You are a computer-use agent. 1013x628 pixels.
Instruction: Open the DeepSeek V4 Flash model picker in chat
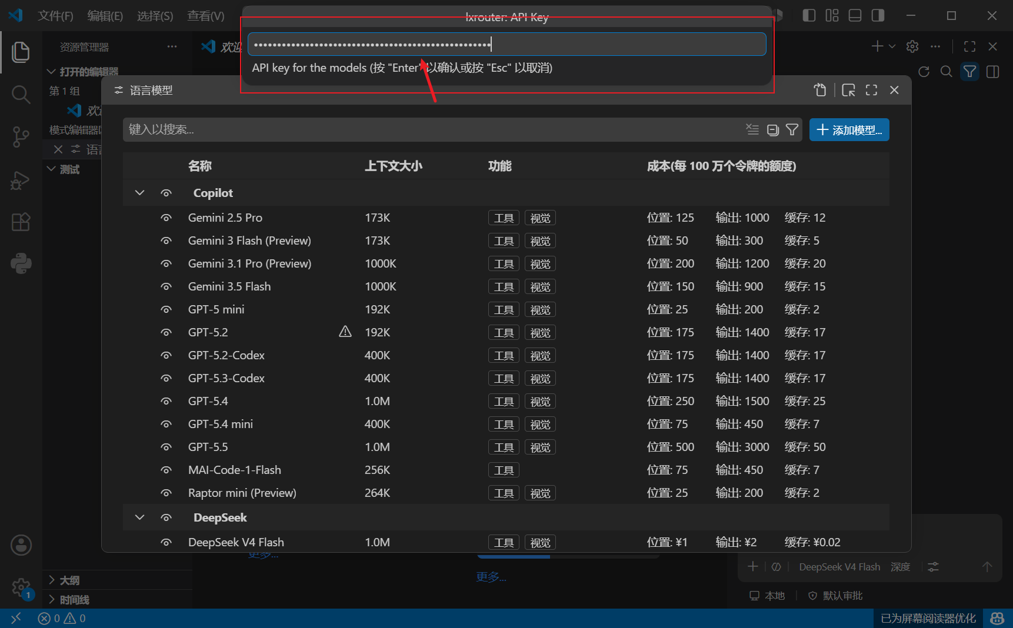coord(839,567)
